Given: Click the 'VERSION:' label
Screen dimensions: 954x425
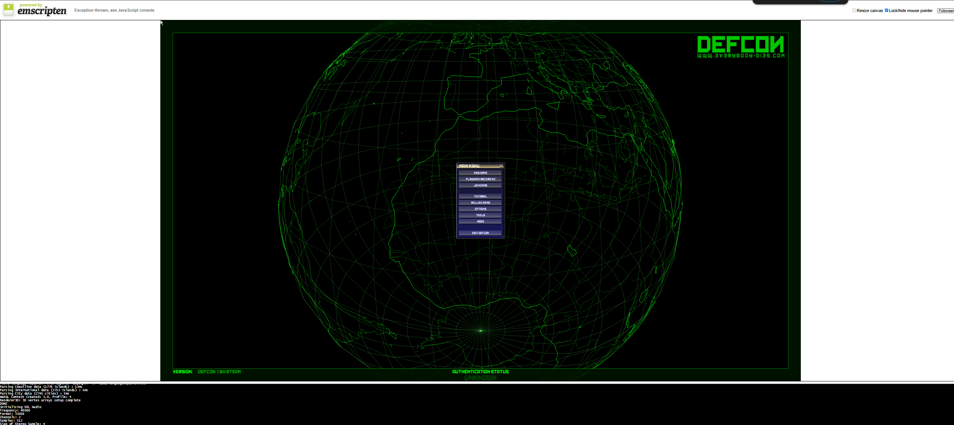Looking at the screenshot, I should point(182,372).
